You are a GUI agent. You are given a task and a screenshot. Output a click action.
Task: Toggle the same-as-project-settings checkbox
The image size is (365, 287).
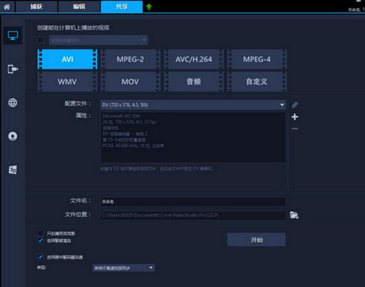pyautogui.click(x=41, y=39)
